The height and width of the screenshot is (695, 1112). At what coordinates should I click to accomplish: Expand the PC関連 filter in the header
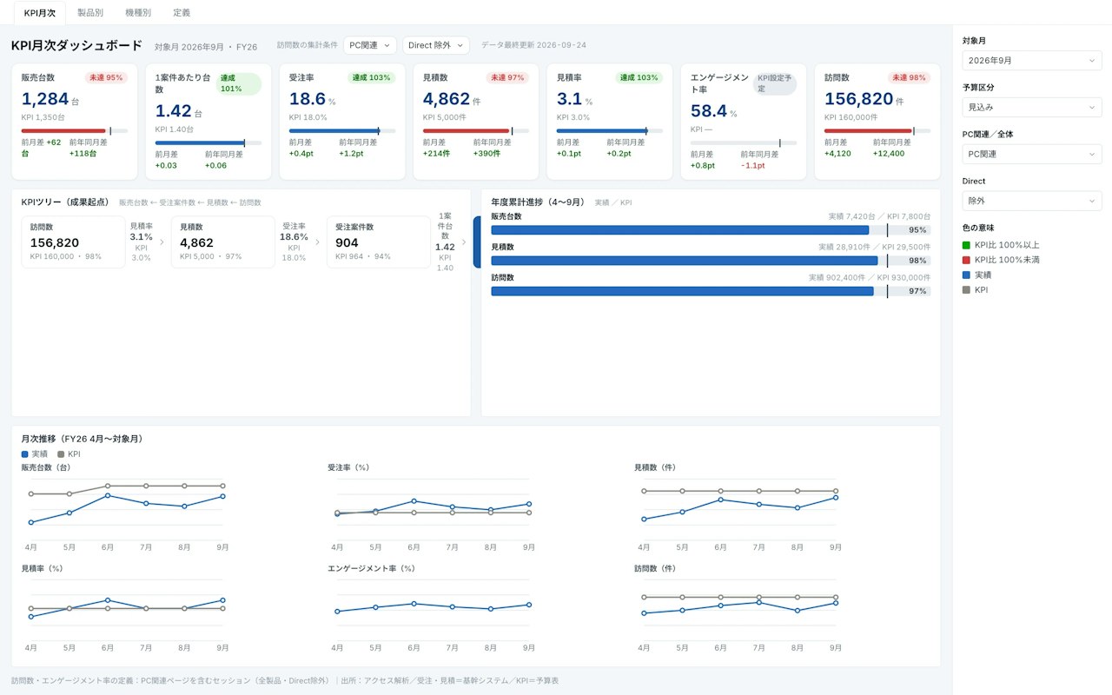[x=370, y=45]
